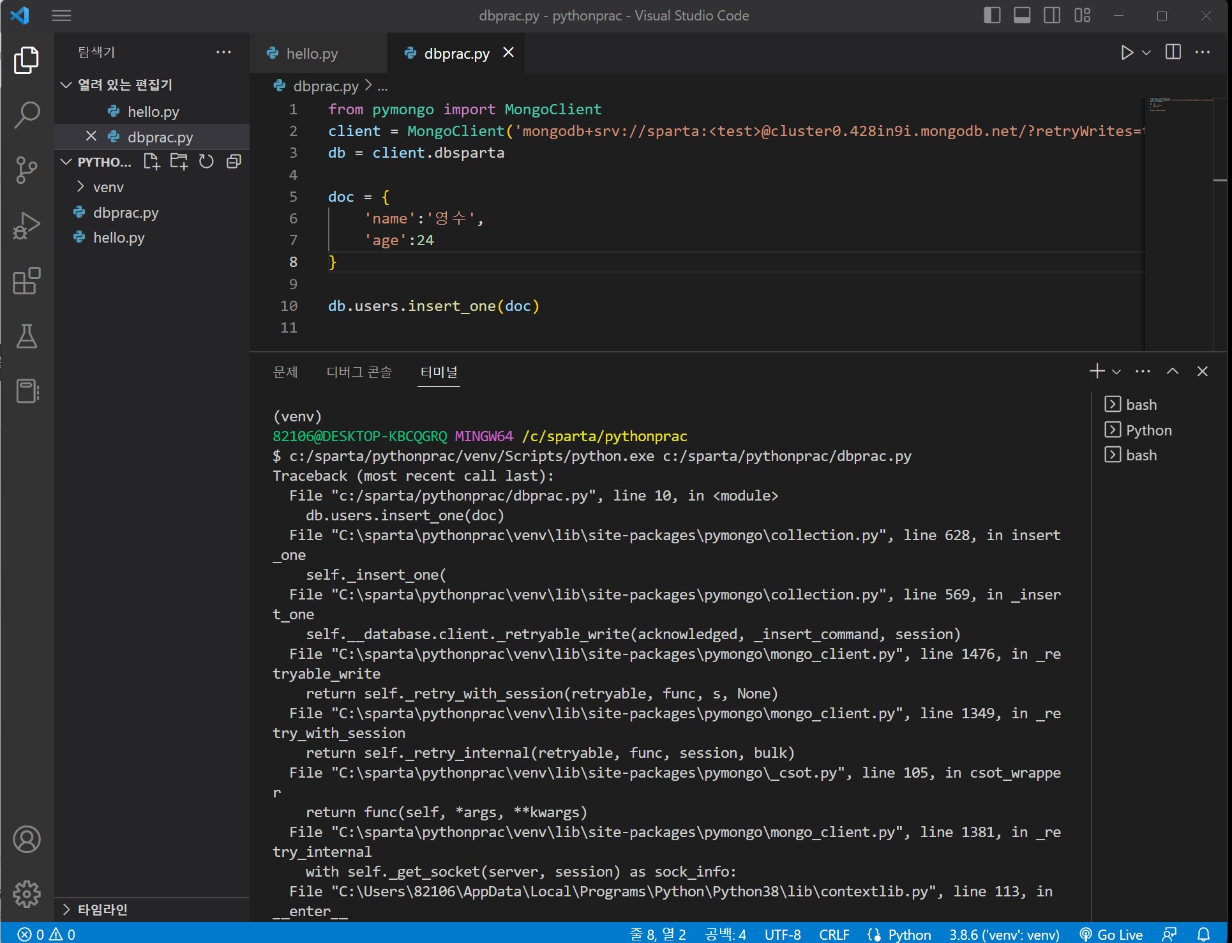
Task: Select hello.py in open editors list
Action: 153,111
